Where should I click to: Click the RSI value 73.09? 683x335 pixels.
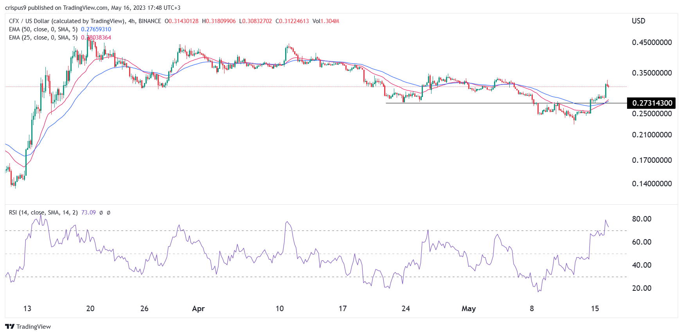pos(88,213)
